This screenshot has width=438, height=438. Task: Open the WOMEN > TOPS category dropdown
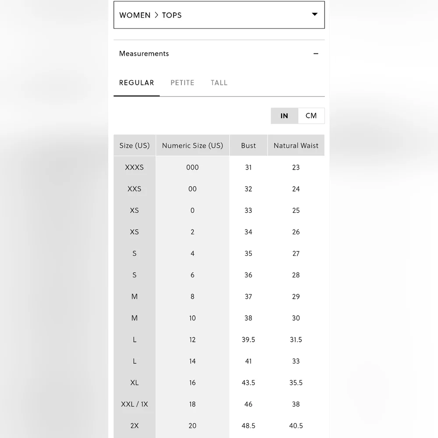point(219,15)
